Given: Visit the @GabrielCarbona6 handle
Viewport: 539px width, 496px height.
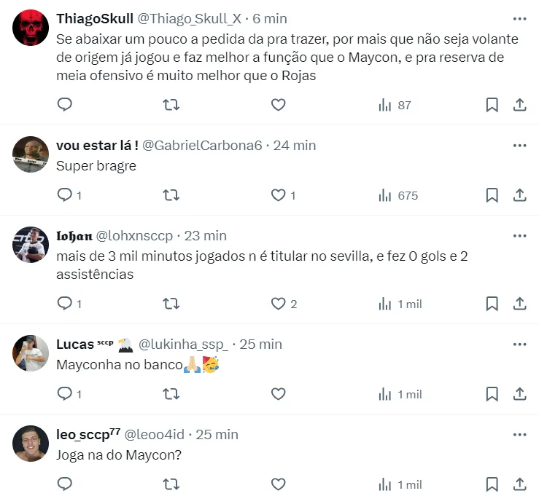Looking at the screenshot, I should pos(202,145).
